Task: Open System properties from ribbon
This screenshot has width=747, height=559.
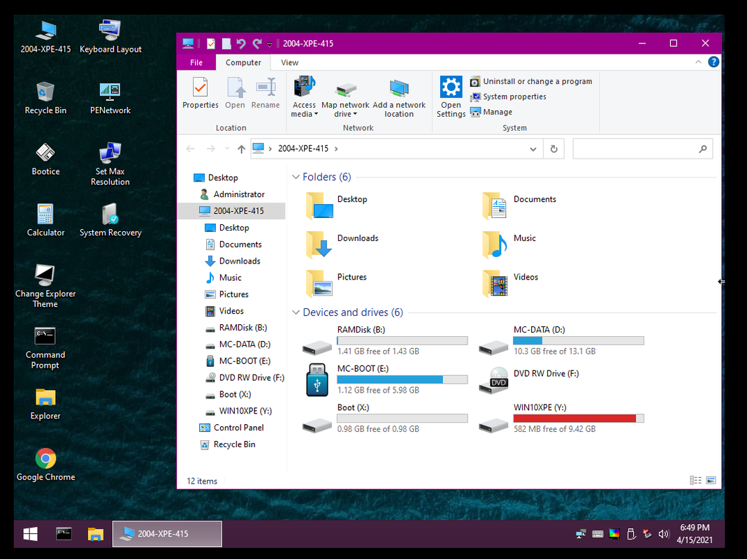Action: [508, 96]
